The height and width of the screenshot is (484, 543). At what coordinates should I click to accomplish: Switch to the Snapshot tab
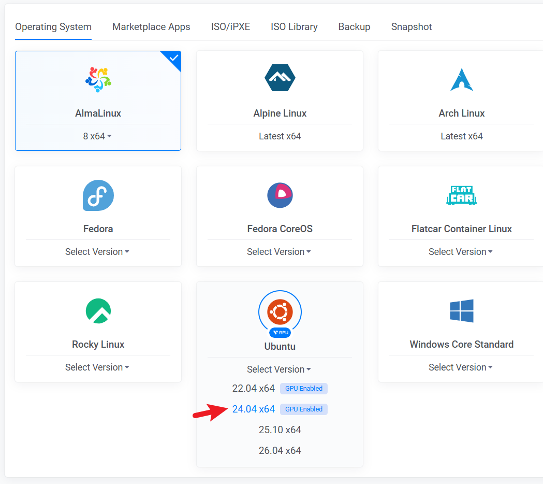coord(412,27)
